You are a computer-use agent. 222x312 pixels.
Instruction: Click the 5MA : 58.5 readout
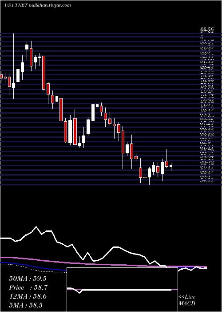(x=26, y=305)
